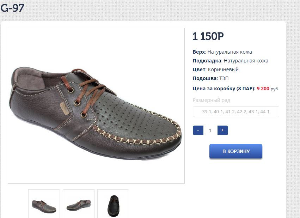Click the red 9 200 box price
300x218 pixels.
(263, 89)
